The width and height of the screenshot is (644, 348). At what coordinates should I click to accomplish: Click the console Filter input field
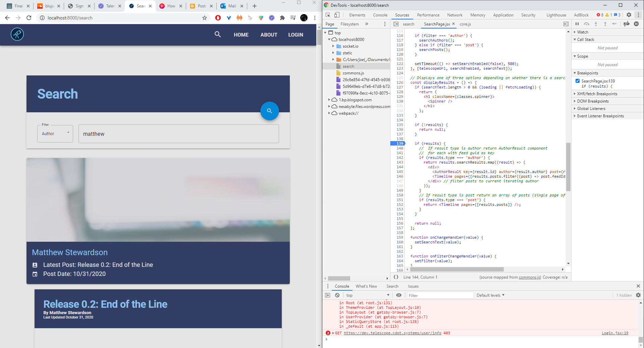point(440,295)
